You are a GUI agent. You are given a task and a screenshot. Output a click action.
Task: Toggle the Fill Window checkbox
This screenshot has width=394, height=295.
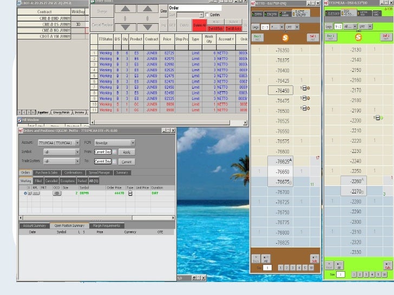20,120
